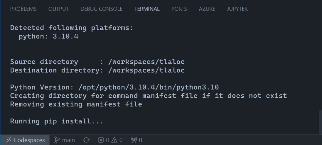Click the 'Removing existing manifest file' line
The image size is (322, 145).
point(76,105)
